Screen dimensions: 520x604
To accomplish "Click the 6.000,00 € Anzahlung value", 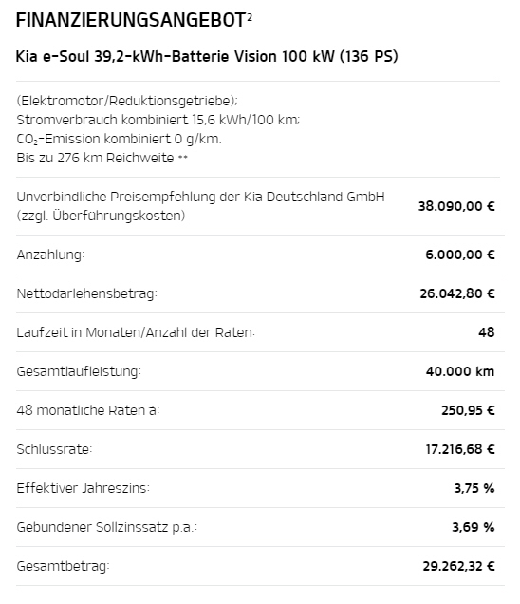I will (460, 255).
